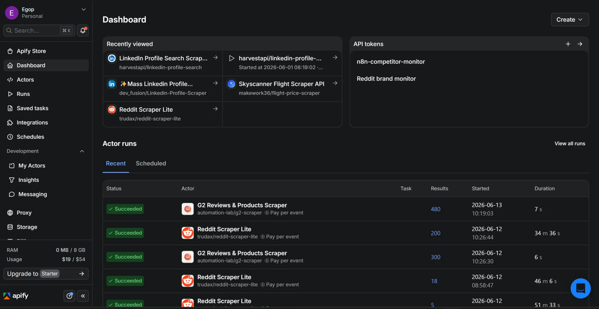This screenshot has width=599, height=309.
Task: Click arrow next to harvestapi/linkedin-profile run
Action: [x=335, y=57]
